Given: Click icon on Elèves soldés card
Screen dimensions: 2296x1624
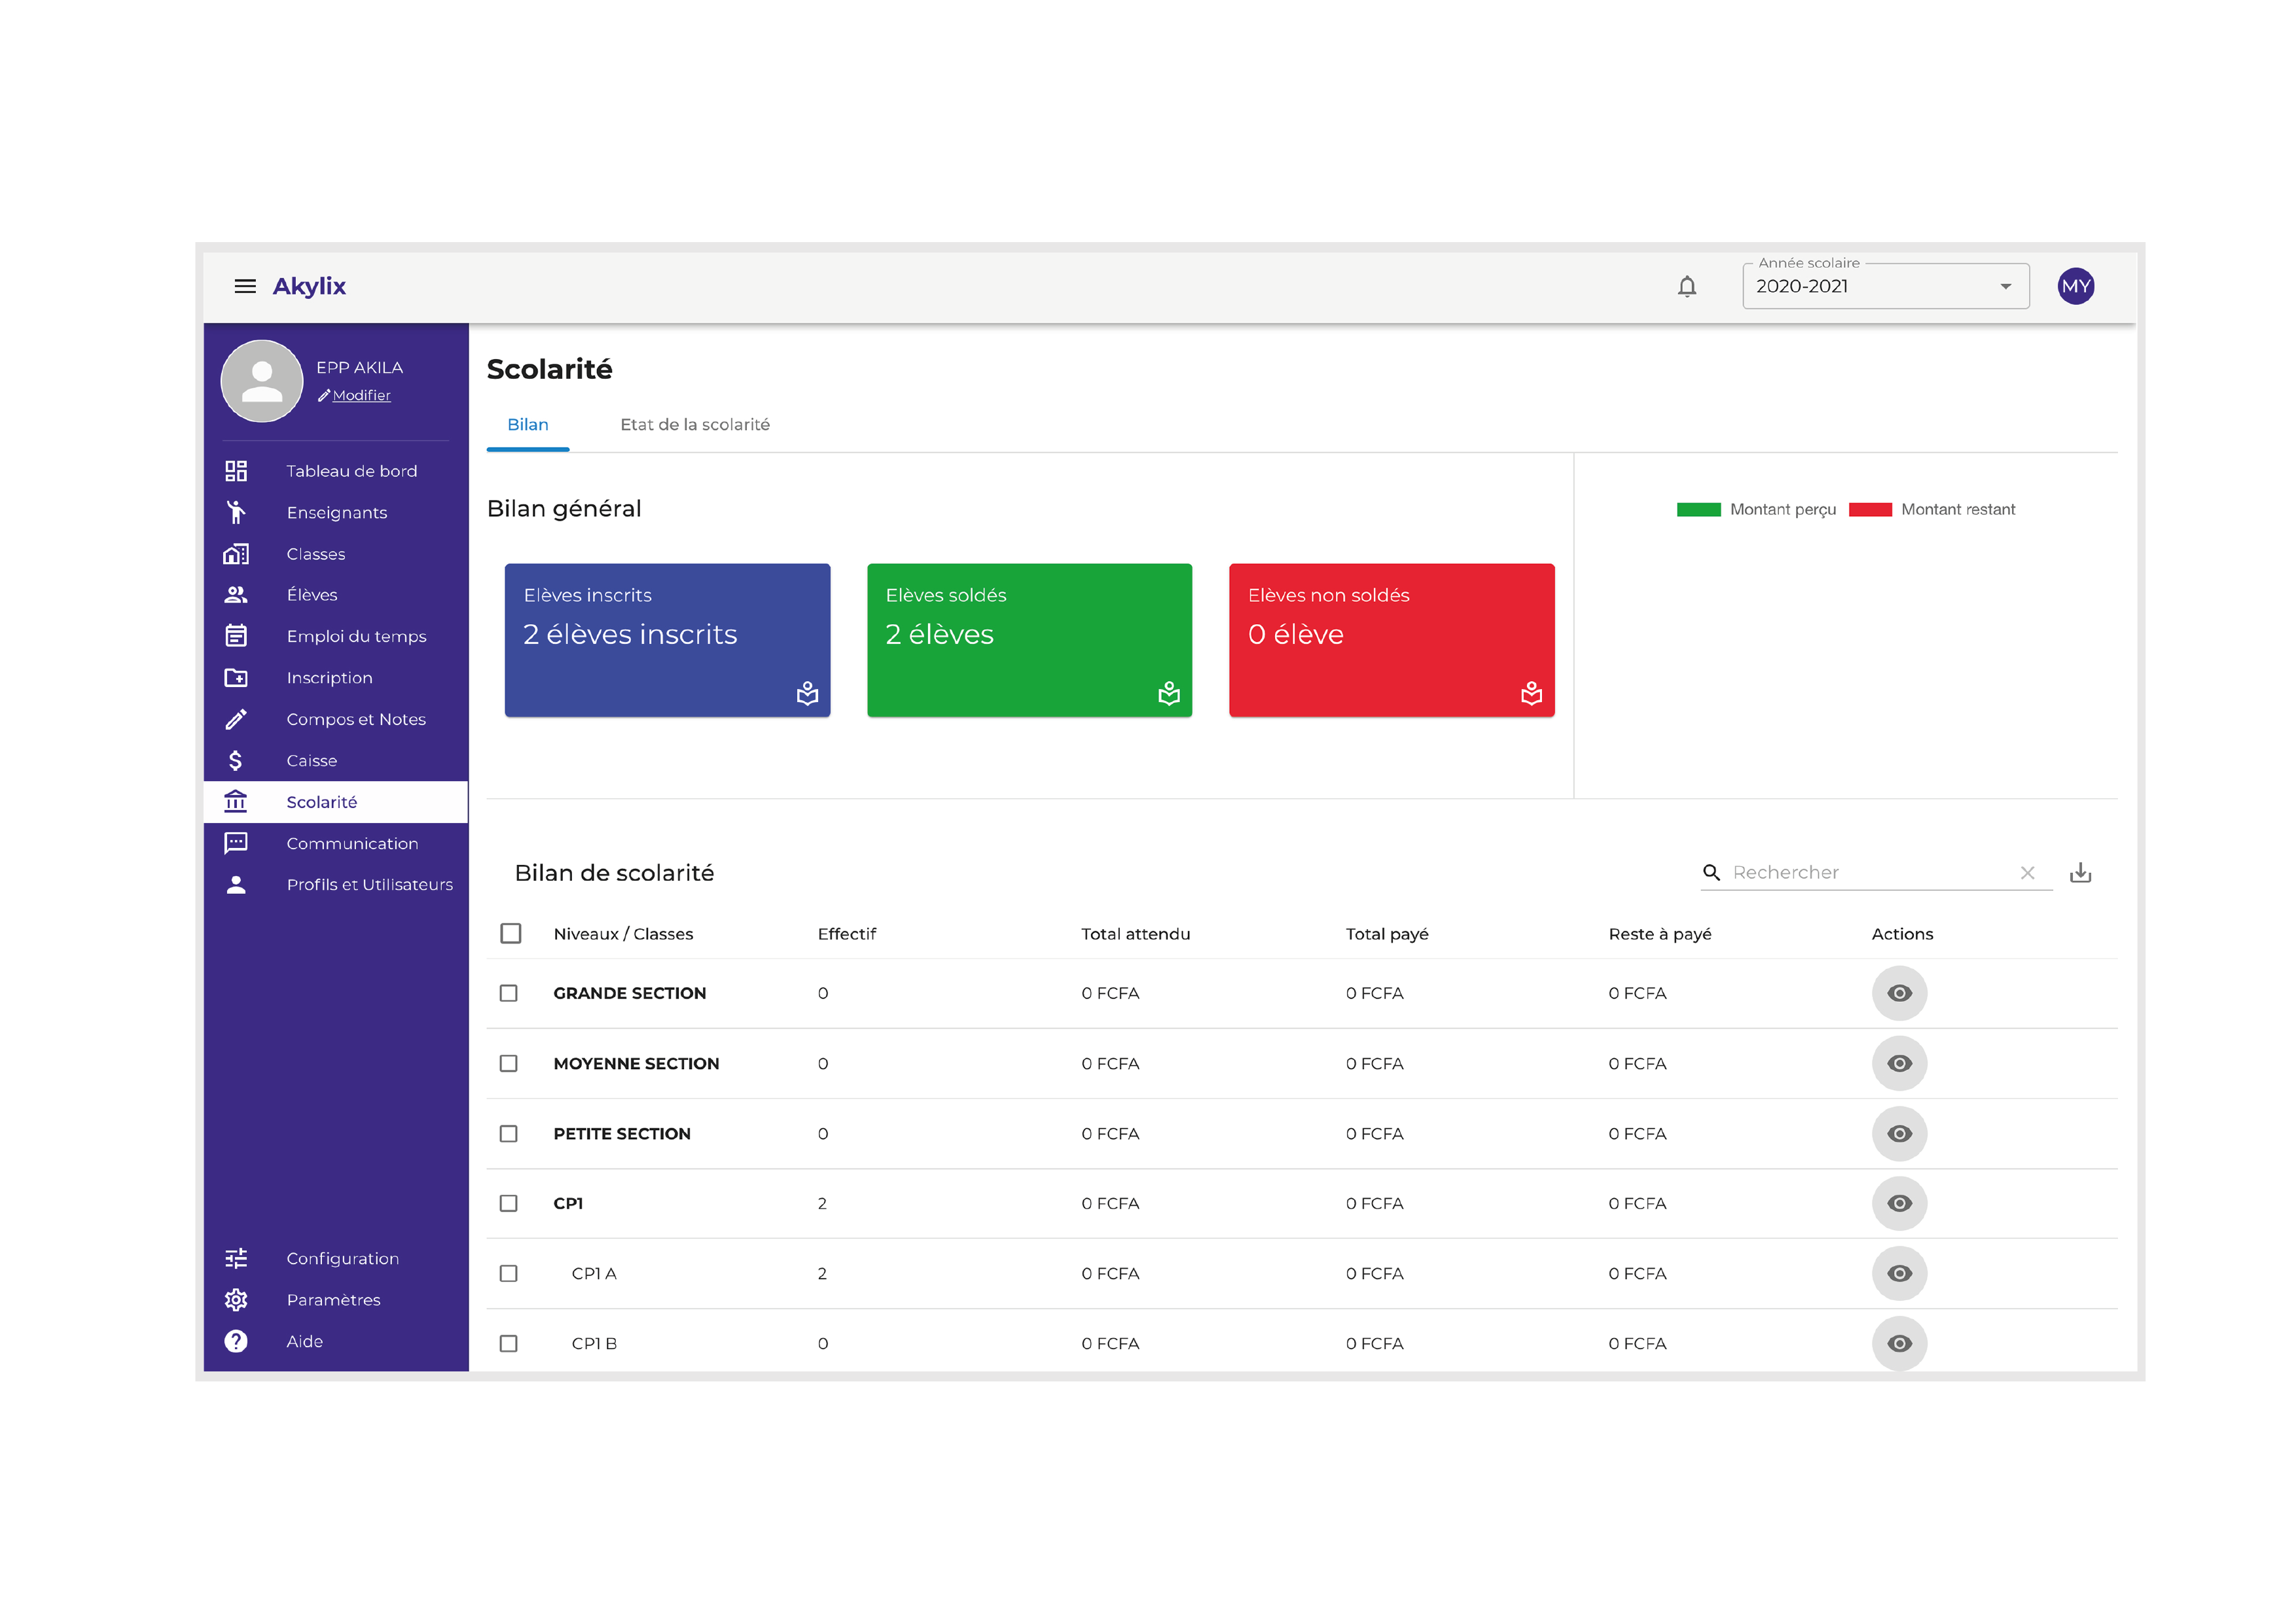Looking at the screenshot, I should 1168,693.
